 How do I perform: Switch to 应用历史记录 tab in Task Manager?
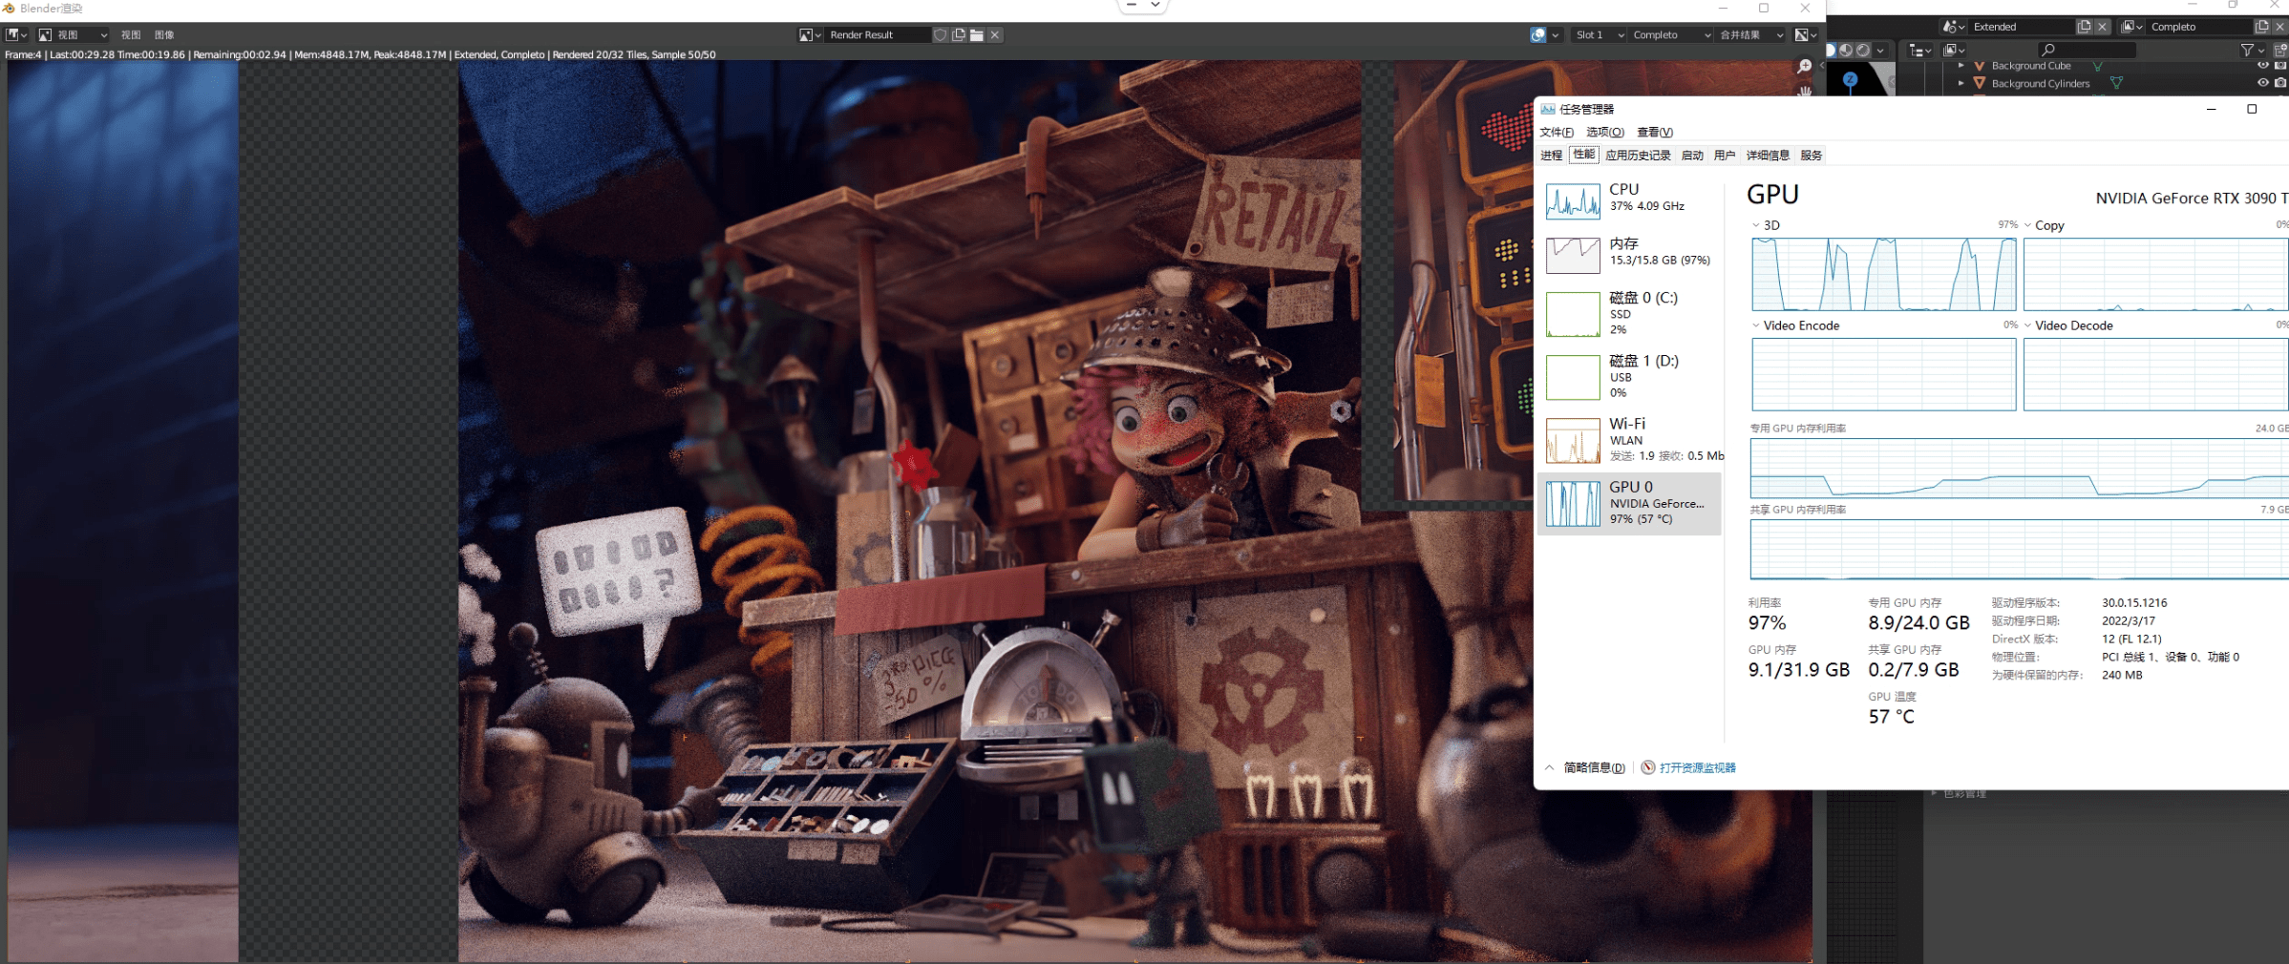tap(1638, 156)
